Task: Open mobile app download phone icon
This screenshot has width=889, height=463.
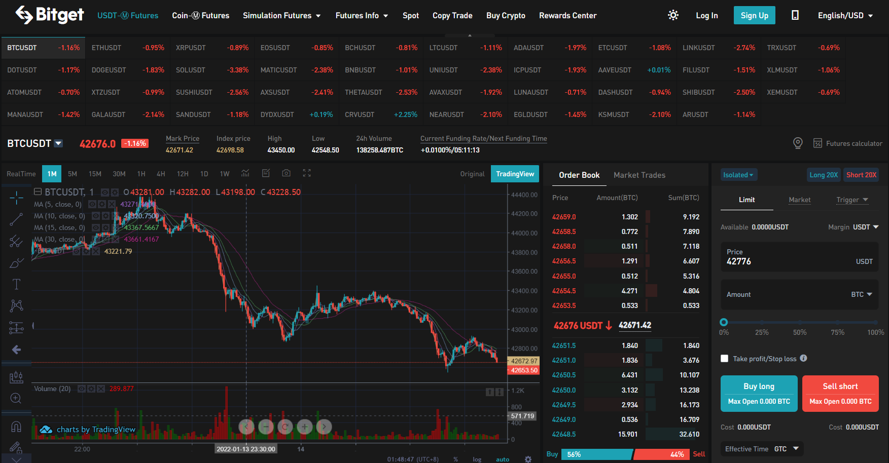Action: (795, 15)
